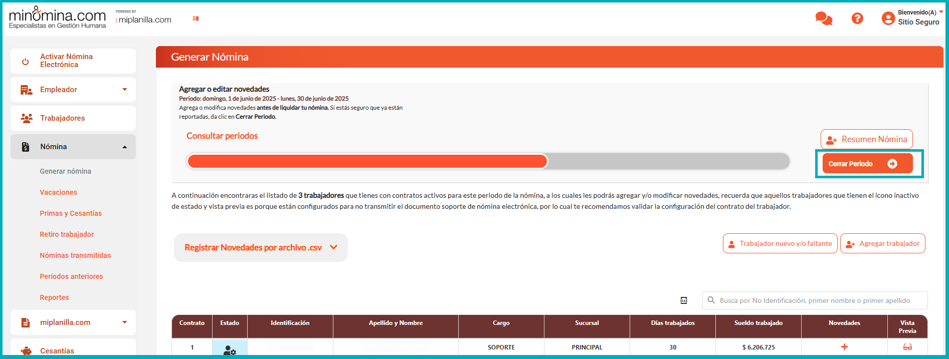Select Primas y Cesantías menu item
The width and height of the screenshot is (949, 359).
[x=71, y=213]
